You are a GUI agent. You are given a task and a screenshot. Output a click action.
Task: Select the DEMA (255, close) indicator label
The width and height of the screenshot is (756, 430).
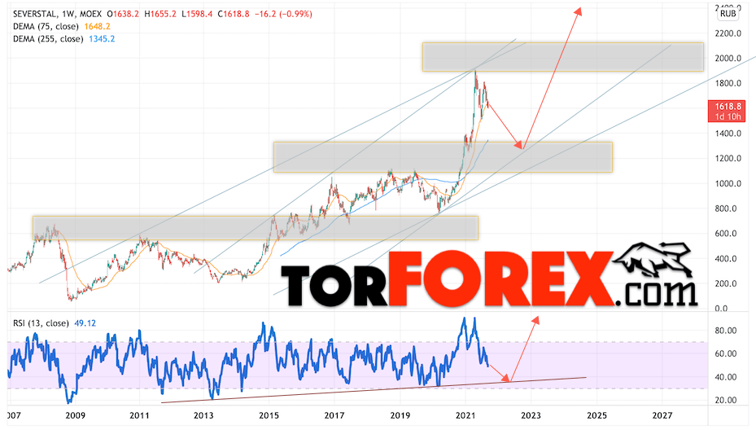point(48,39)
